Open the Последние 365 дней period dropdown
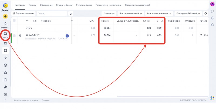Screen dimensions: 216x109 click(188, 14)
